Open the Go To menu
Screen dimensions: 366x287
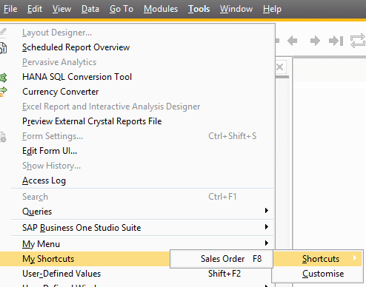[122, 9]
